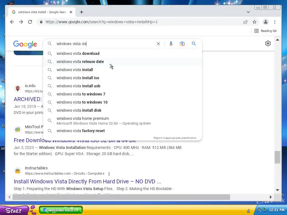Viewport: 287px width, 215px height.
Task: Click the vertical scrollbar up arrow
Action: (277, 40)
